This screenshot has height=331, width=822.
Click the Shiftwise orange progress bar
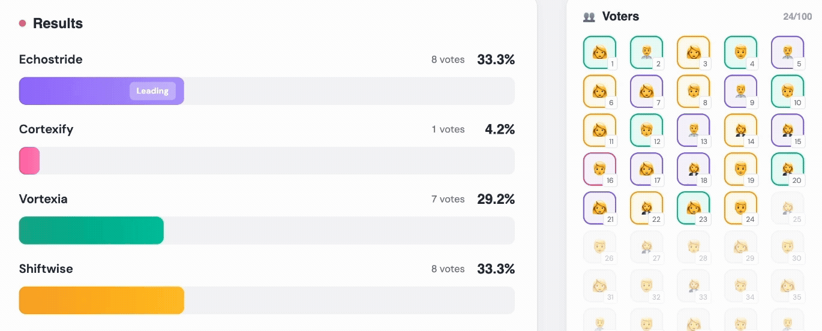[x=101, y=300]
